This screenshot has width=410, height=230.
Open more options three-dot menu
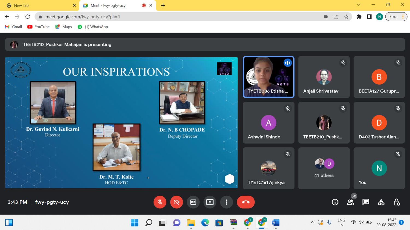pos(226,202)
